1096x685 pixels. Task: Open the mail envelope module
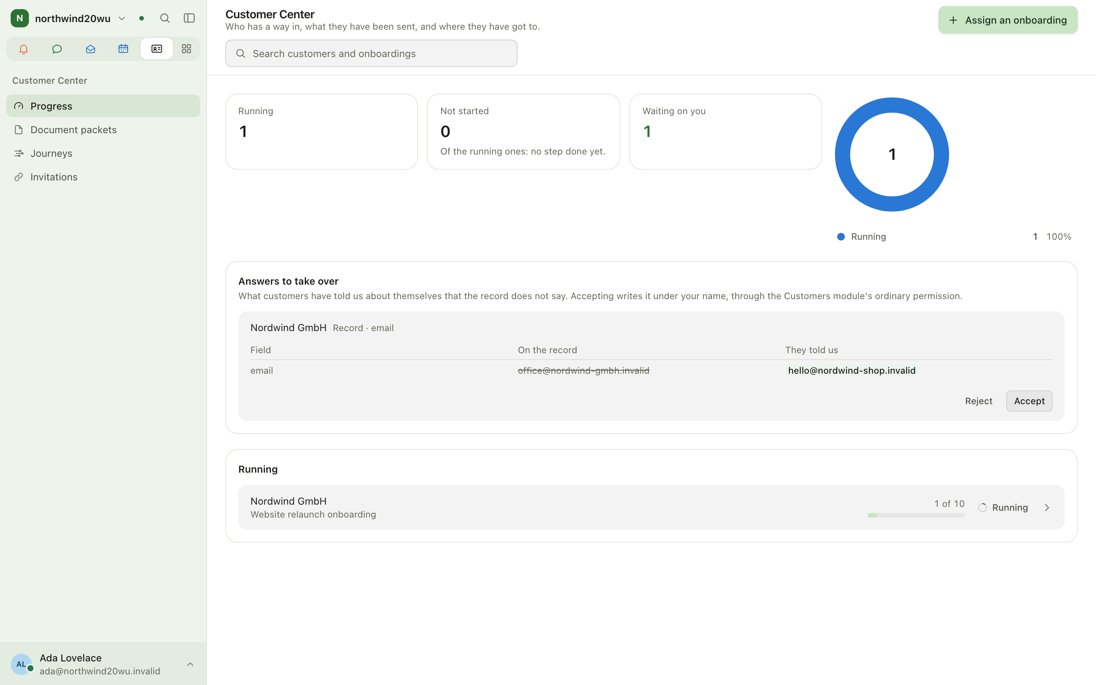pyautogui.click(x=90, y=49)
